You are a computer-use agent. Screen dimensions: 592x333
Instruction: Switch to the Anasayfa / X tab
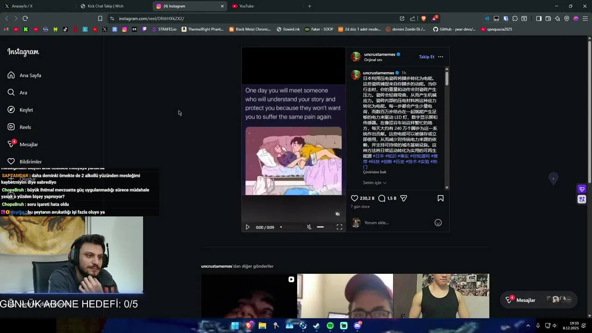pos(37,6)
